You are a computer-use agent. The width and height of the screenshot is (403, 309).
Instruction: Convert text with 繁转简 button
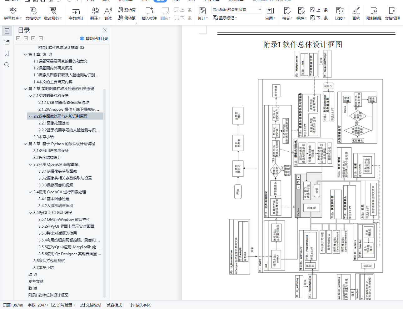(x=127, y=10)
